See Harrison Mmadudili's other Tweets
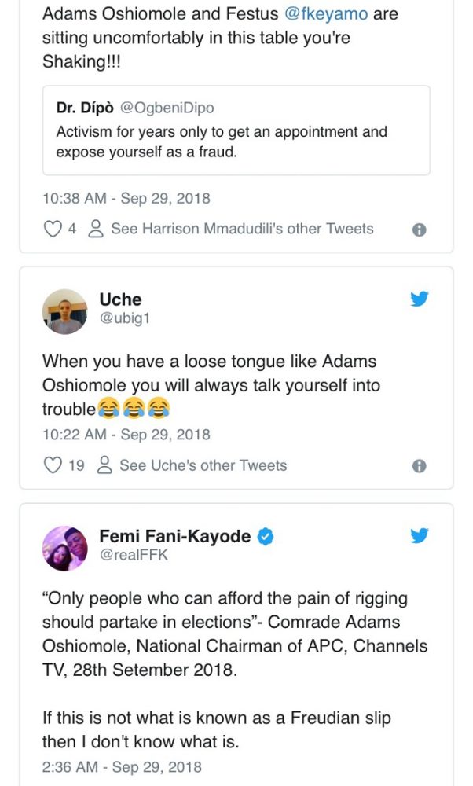 point(242,229)
